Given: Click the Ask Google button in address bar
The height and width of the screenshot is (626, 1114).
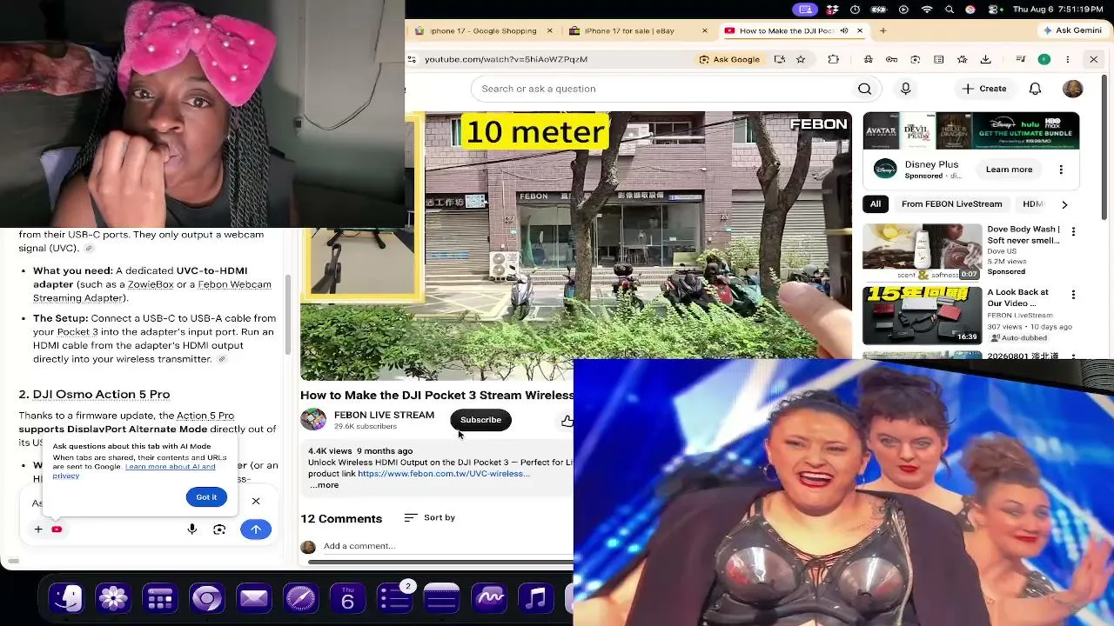Looking at the screenshot, I should pos(729,59).
